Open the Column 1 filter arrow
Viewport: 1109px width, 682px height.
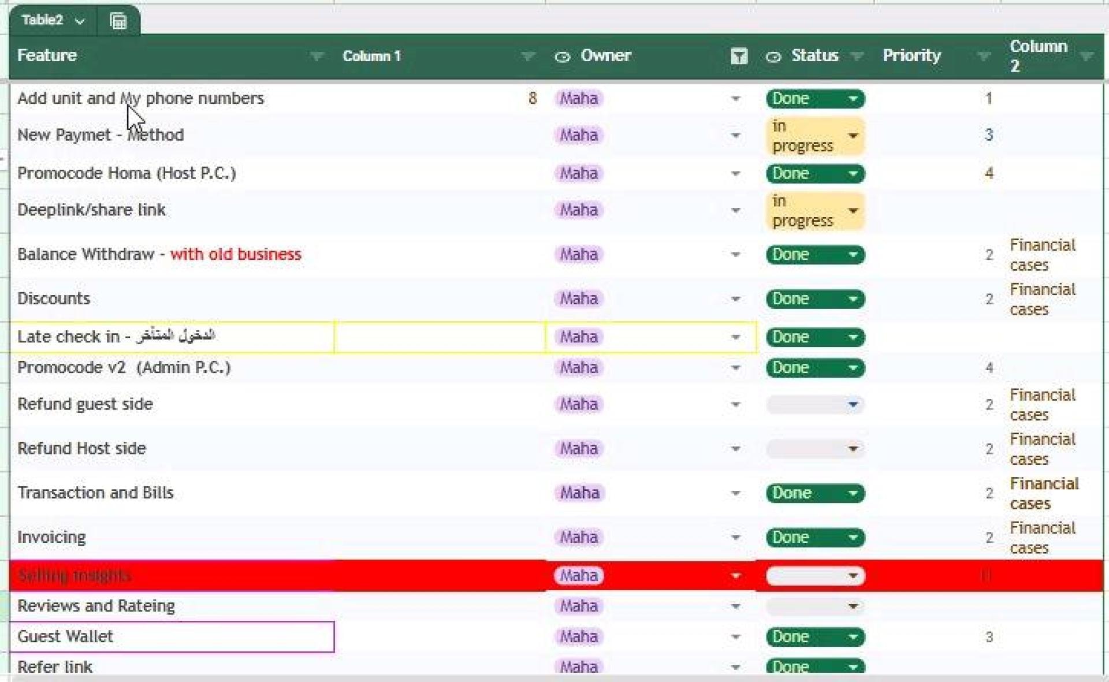(x=527, y=56)
